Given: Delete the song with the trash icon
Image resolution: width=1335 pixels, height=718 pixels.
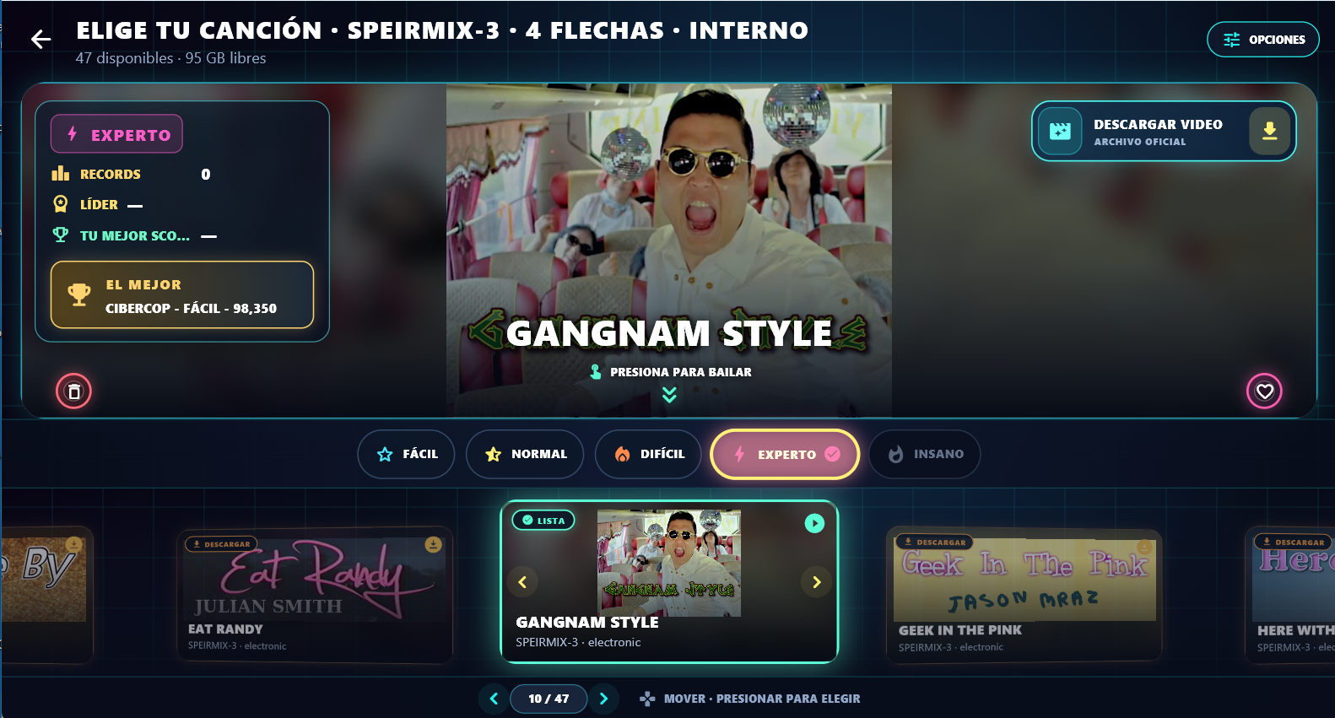Looking at the screenshot, I should pos(73,391).
